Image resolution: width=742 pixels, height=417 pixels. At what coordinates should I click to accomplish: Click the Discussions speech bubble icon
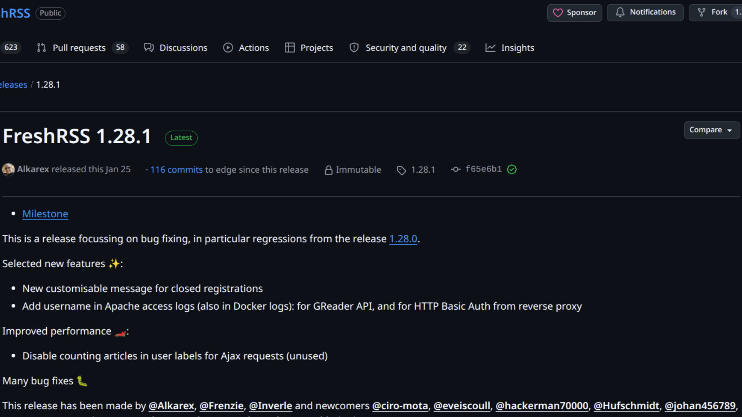click(x=149, y=47)
